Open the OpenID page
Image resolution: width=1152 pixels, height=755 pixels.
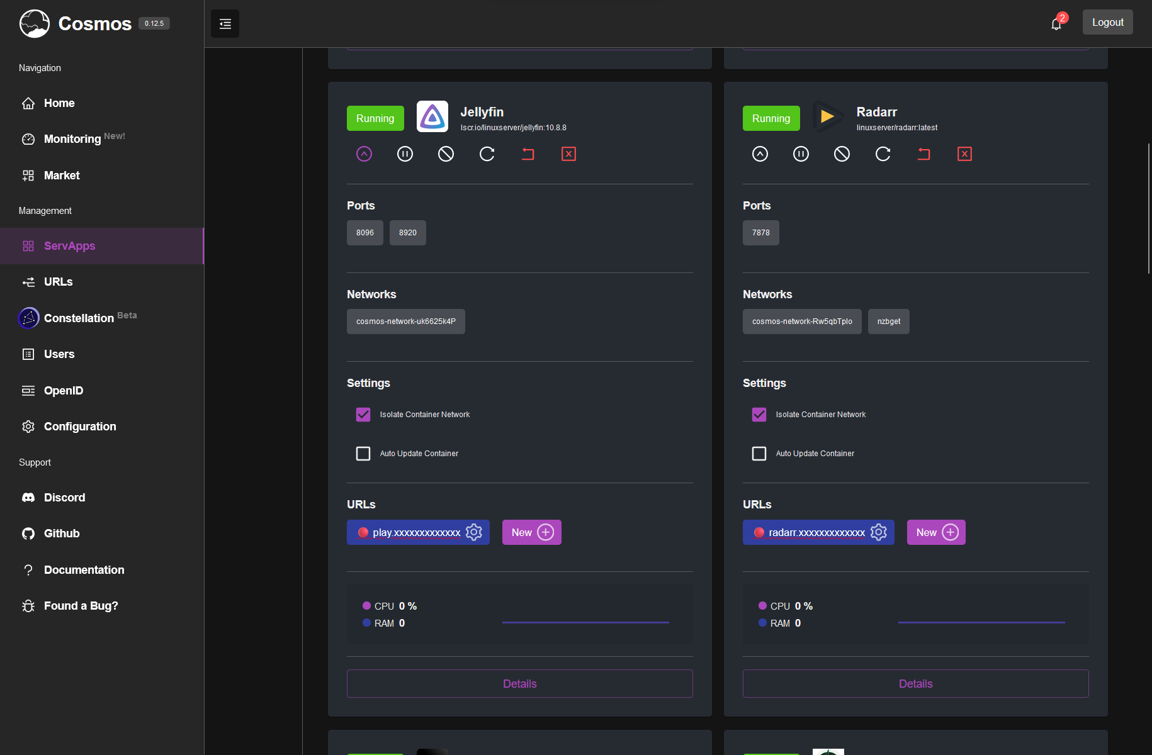click(x=102, y=391)
